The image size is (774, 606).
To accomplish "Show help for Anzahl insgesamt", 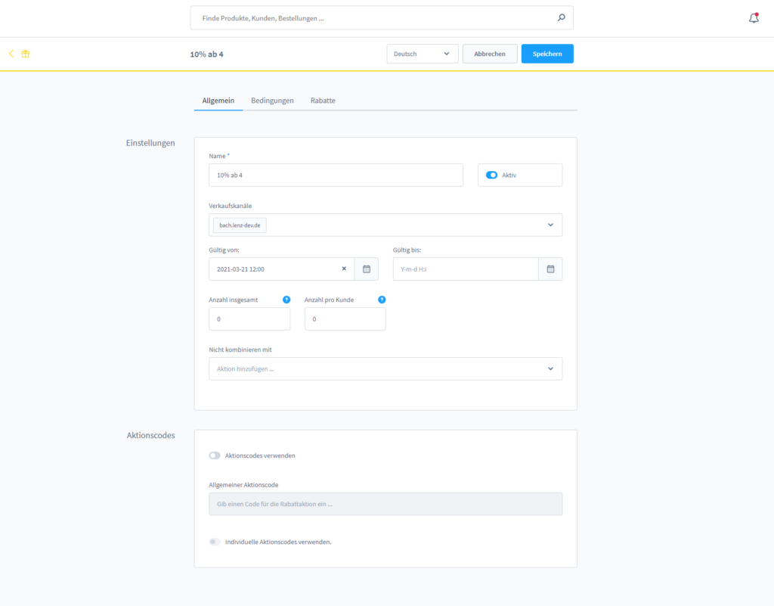I will point(286,300).
